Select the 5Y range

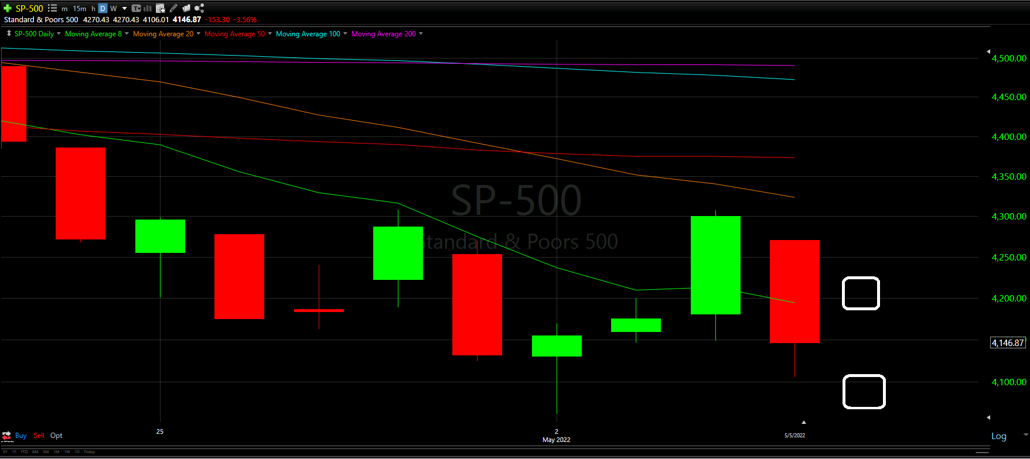[5, 452]
